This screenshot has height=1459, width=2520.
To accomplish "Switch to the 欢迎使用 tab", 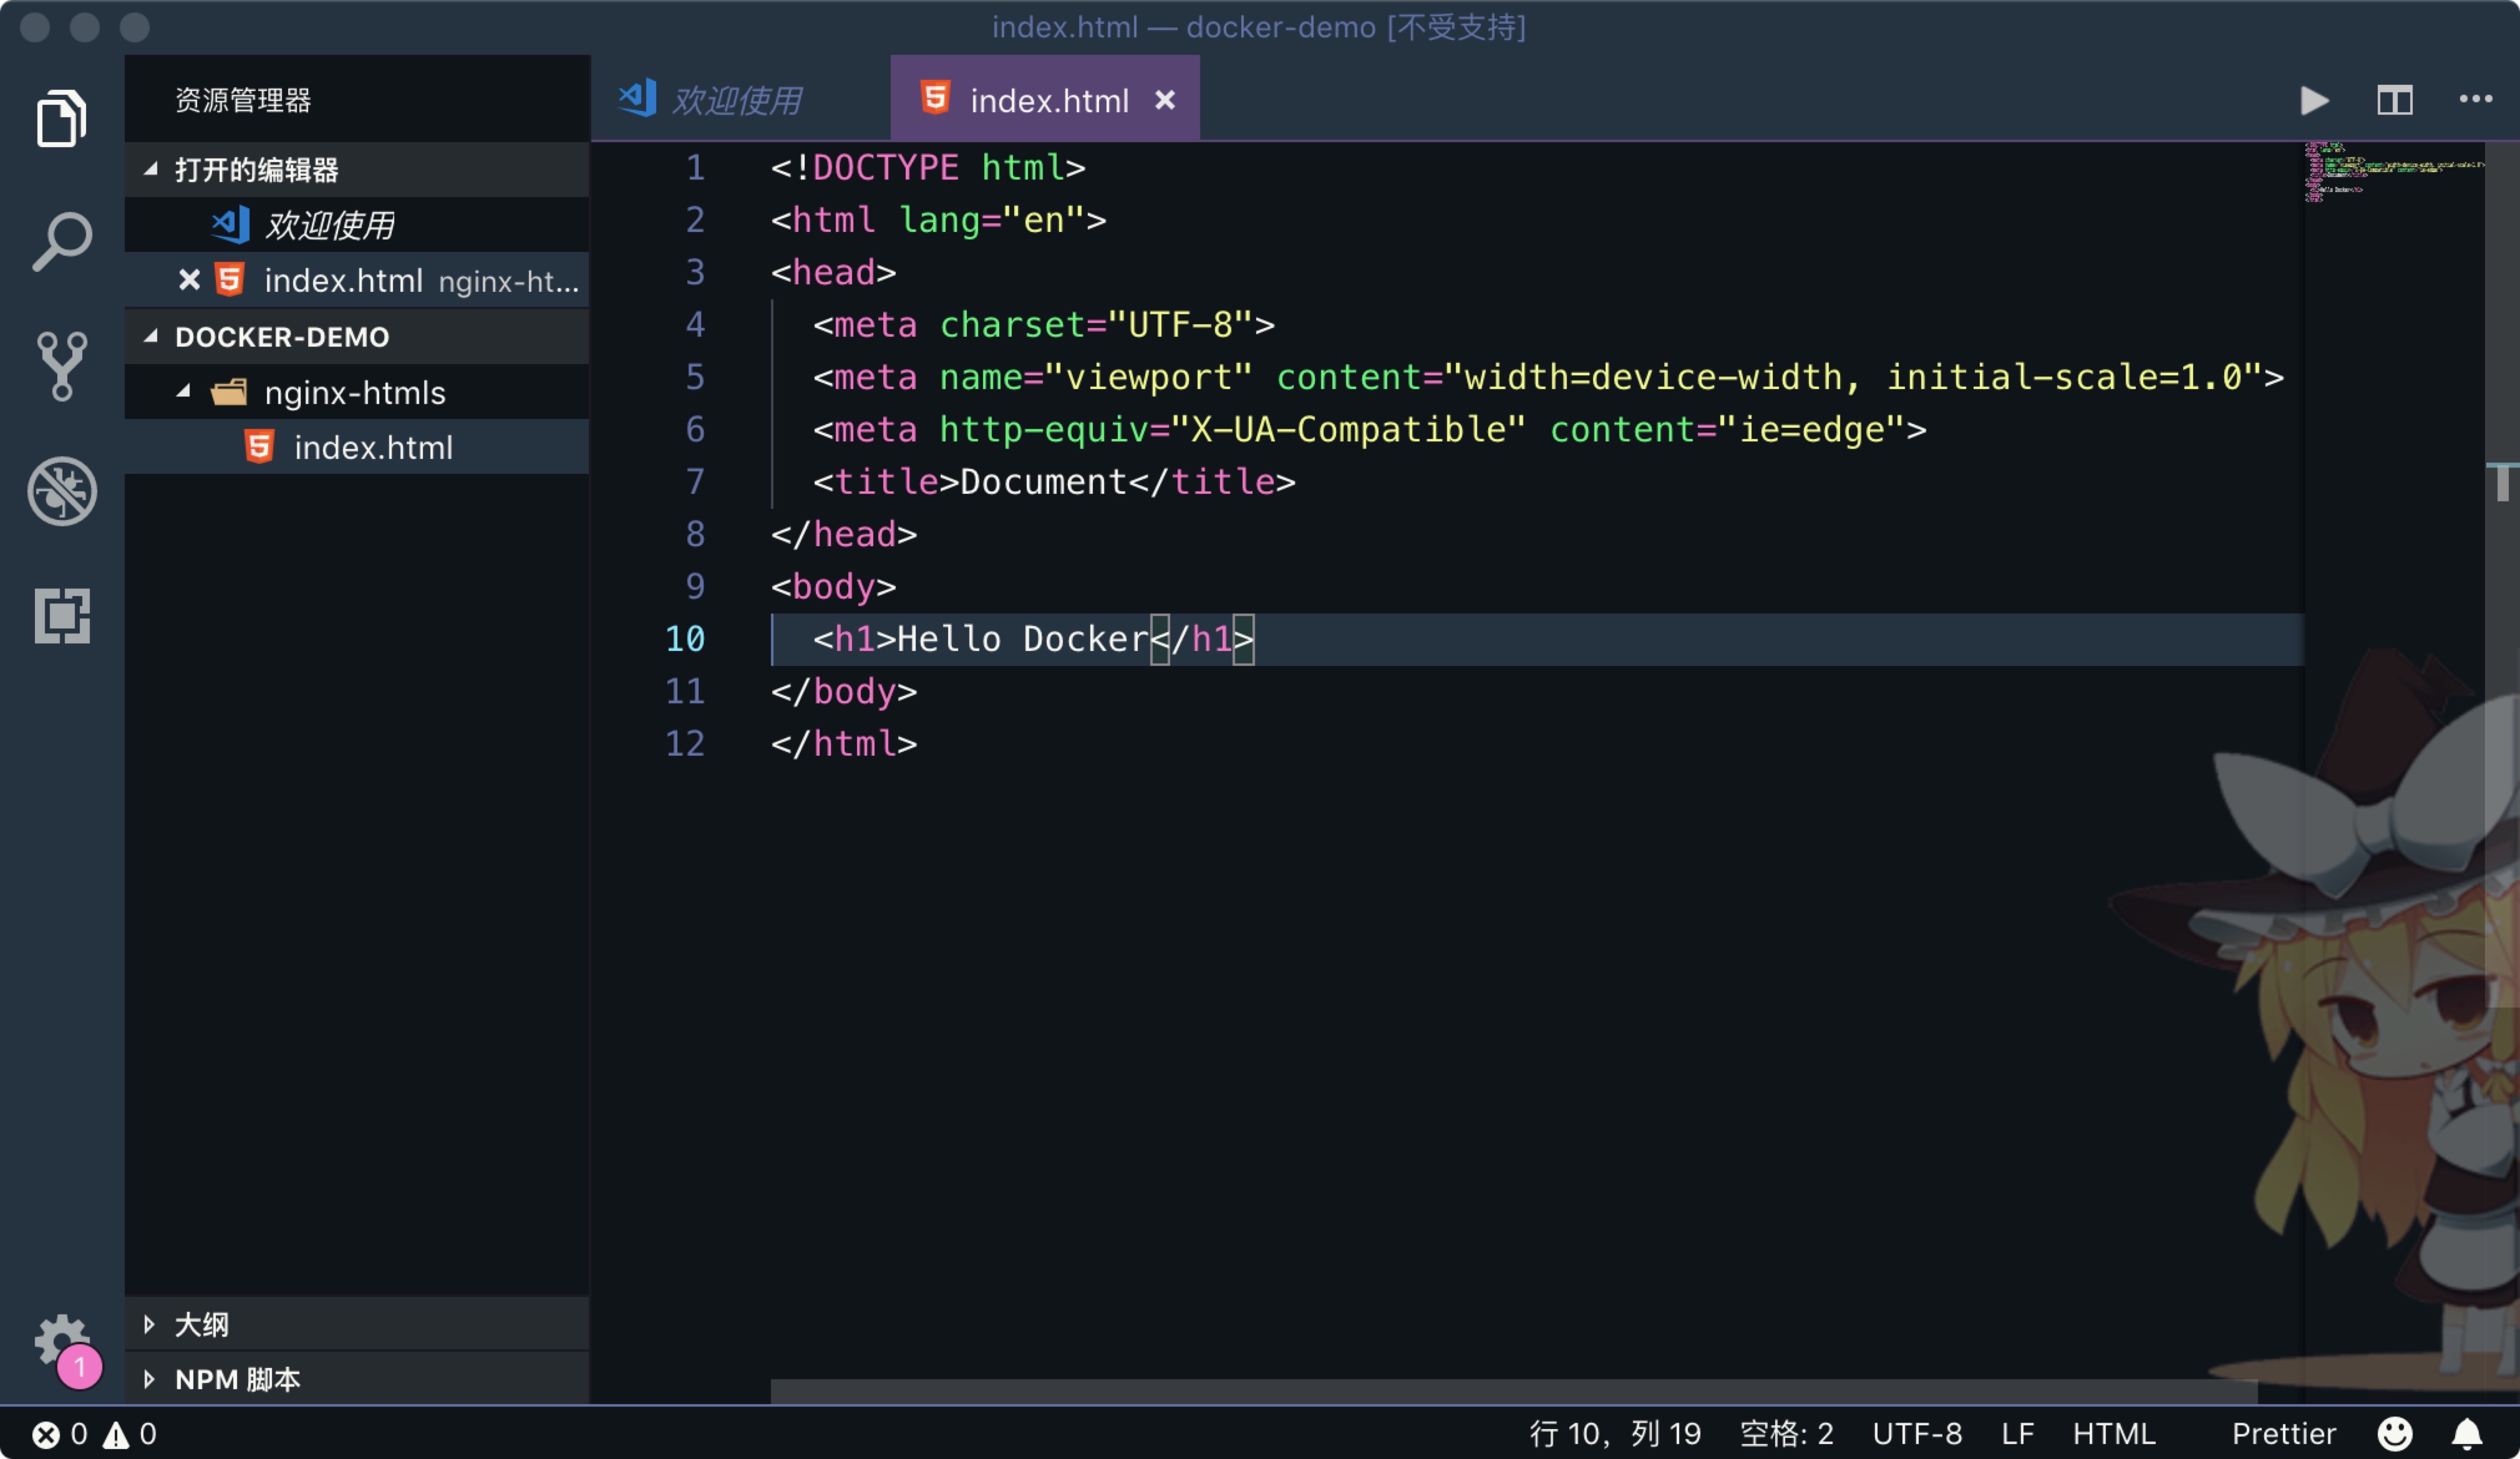I will pos(737,101).
